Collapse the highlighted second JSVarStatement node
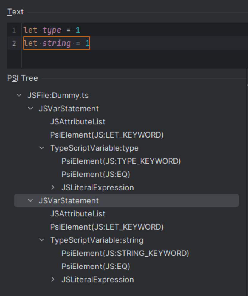The image size is (248, 296). click(30, 201)
